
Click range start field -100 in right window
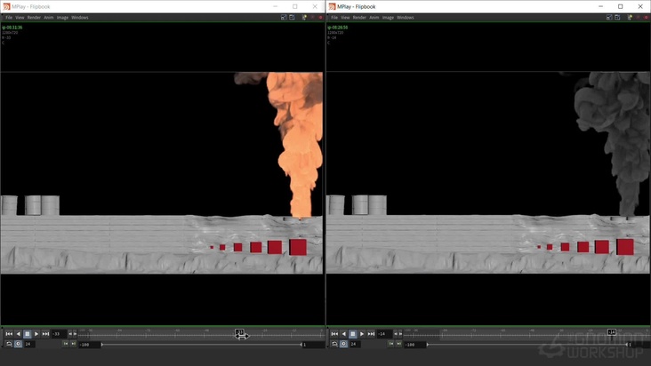click(415, 345)
